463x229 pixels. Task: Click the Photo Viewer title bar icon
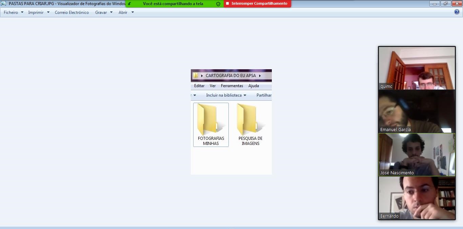point(4,3)
